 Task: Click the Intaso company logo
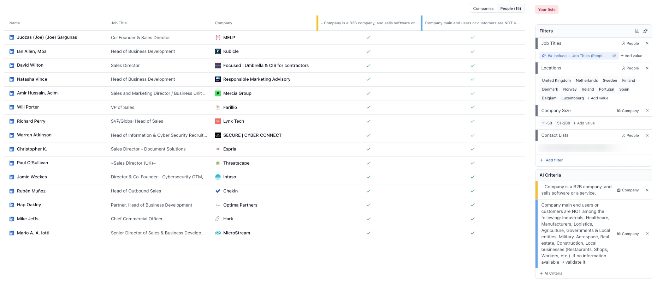[x=218, y=177]
